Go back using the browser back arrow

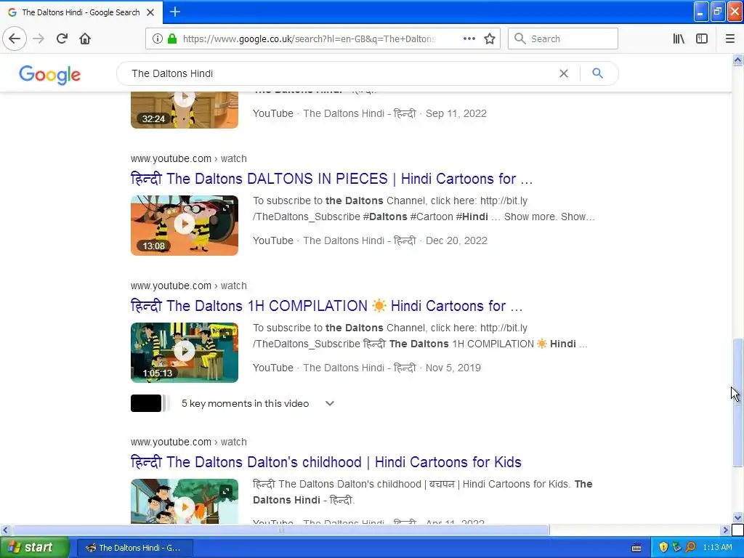15,39
